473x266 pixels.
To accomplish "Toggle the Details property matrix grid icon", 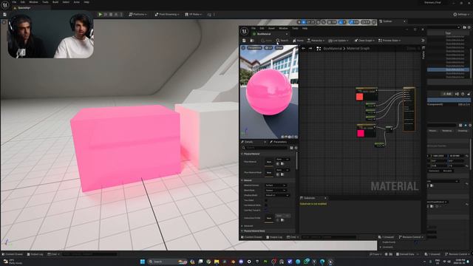I will point(291,148).
